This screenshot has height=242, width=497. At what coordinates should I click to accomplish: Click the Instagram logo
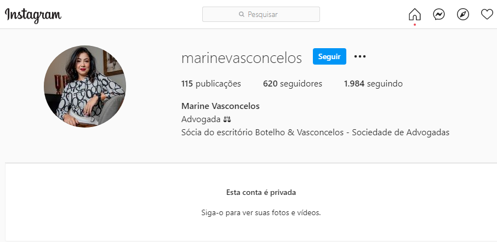[33, 15]
